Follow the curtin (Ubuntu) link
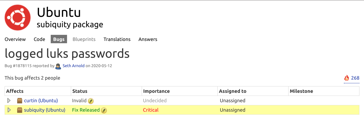 coord(41,101)
